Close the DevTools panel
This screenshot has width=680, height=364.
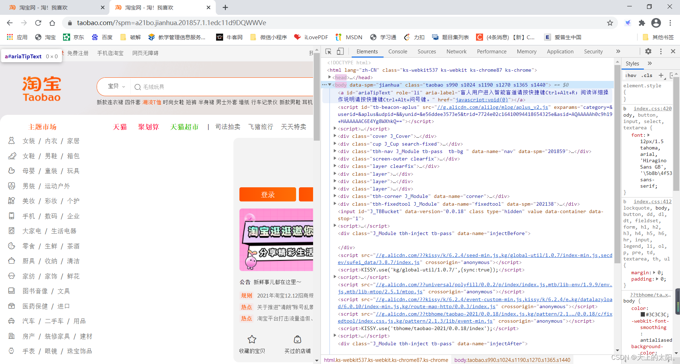[673, 51]
